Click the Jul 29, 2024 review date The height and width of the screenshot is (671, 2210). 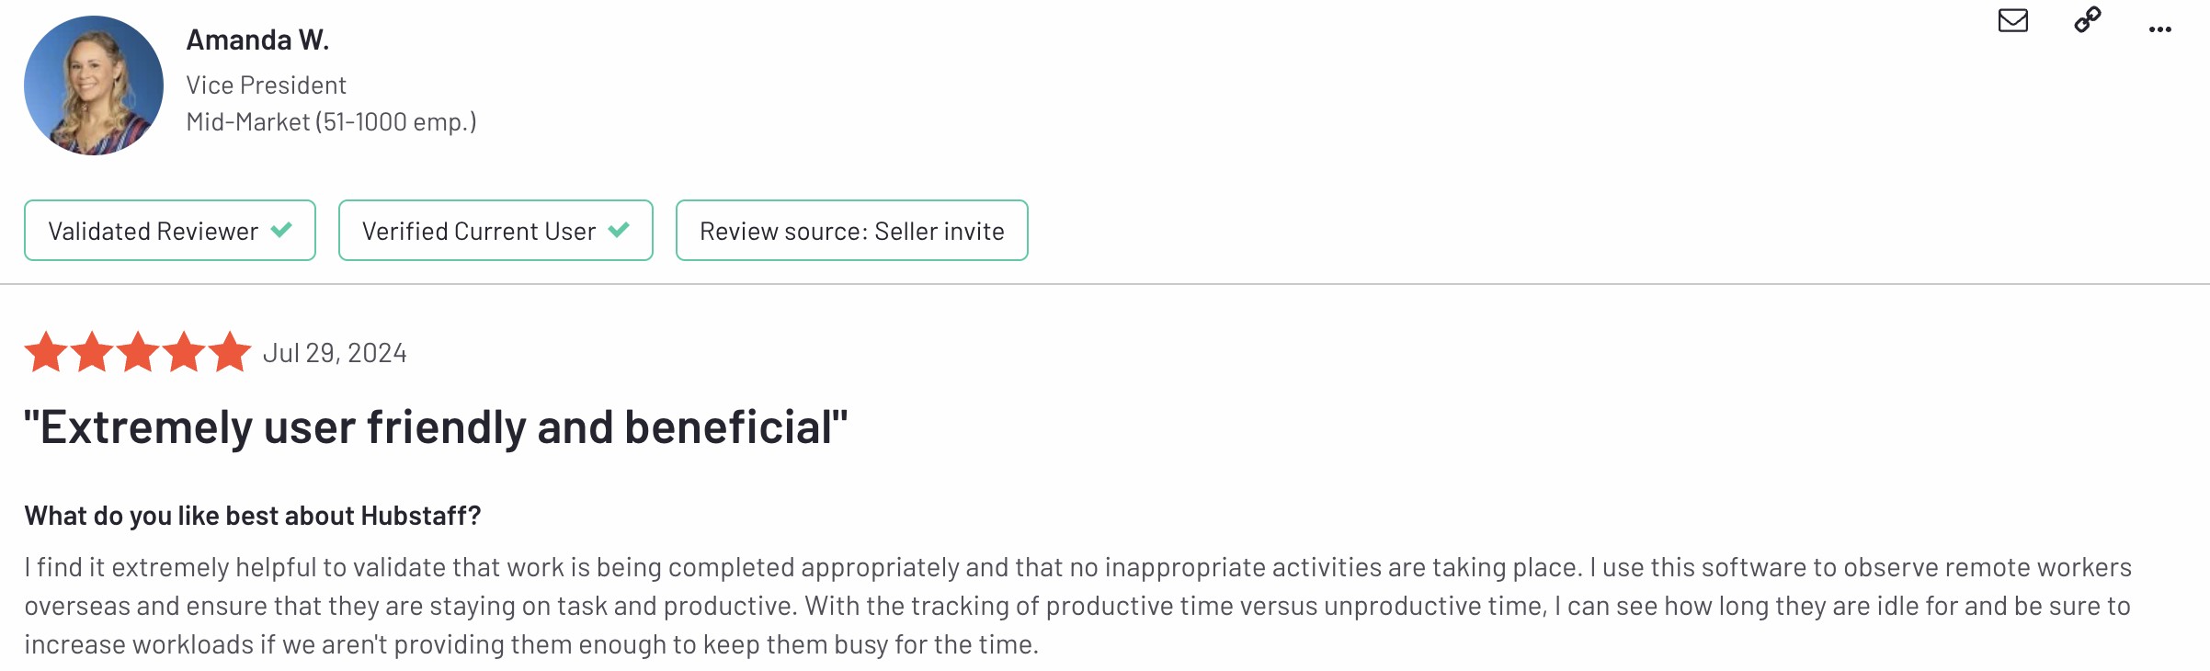pos(335,353)
